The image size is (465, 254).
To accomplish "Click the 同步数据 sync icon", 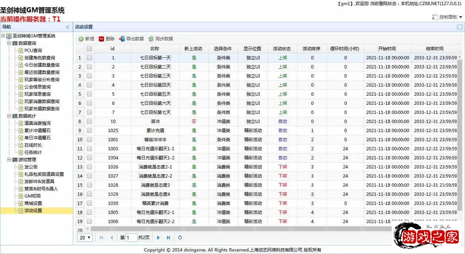I will pos(151,39).
